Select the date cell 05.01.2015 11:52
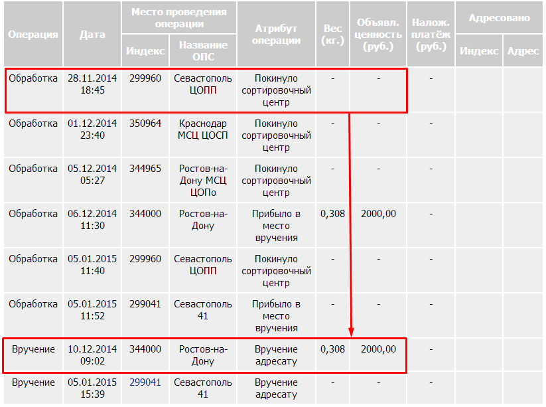546x407 pixels. point(92,310)
